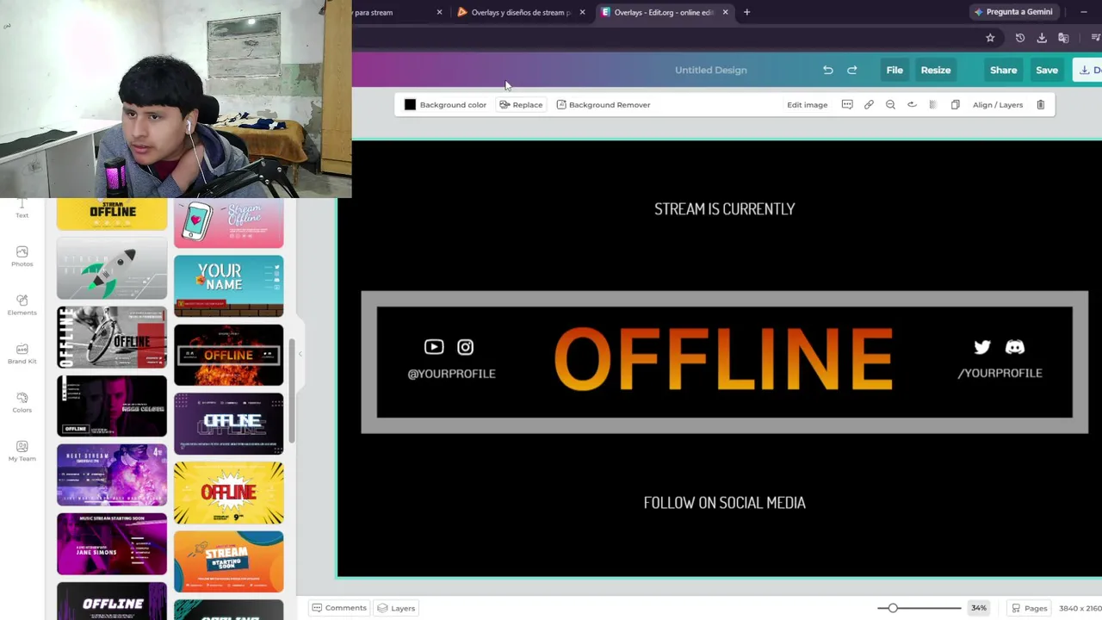Image resolution: width=1102 pixels, height=620 pixels.
Task: Select the 'YOUR NAME' template thumbnail
Action: pyautogui.click(x=228, y=286)
